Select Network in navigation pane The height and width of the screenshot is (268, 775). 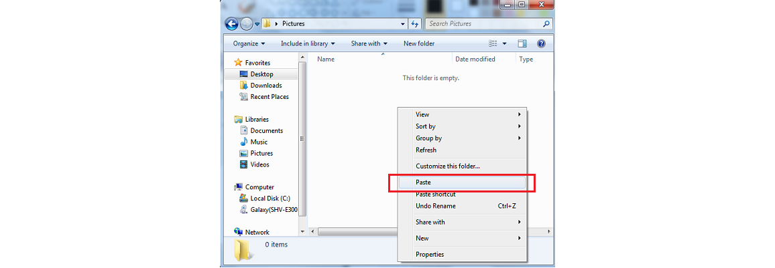click(x=257, y=232)
